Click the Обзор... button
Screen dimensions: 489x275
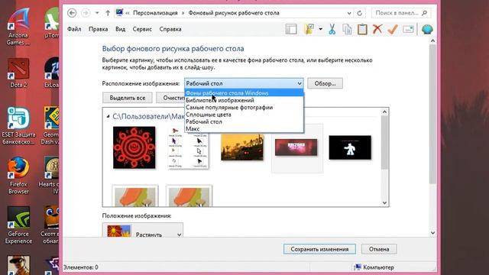[325, 83]
